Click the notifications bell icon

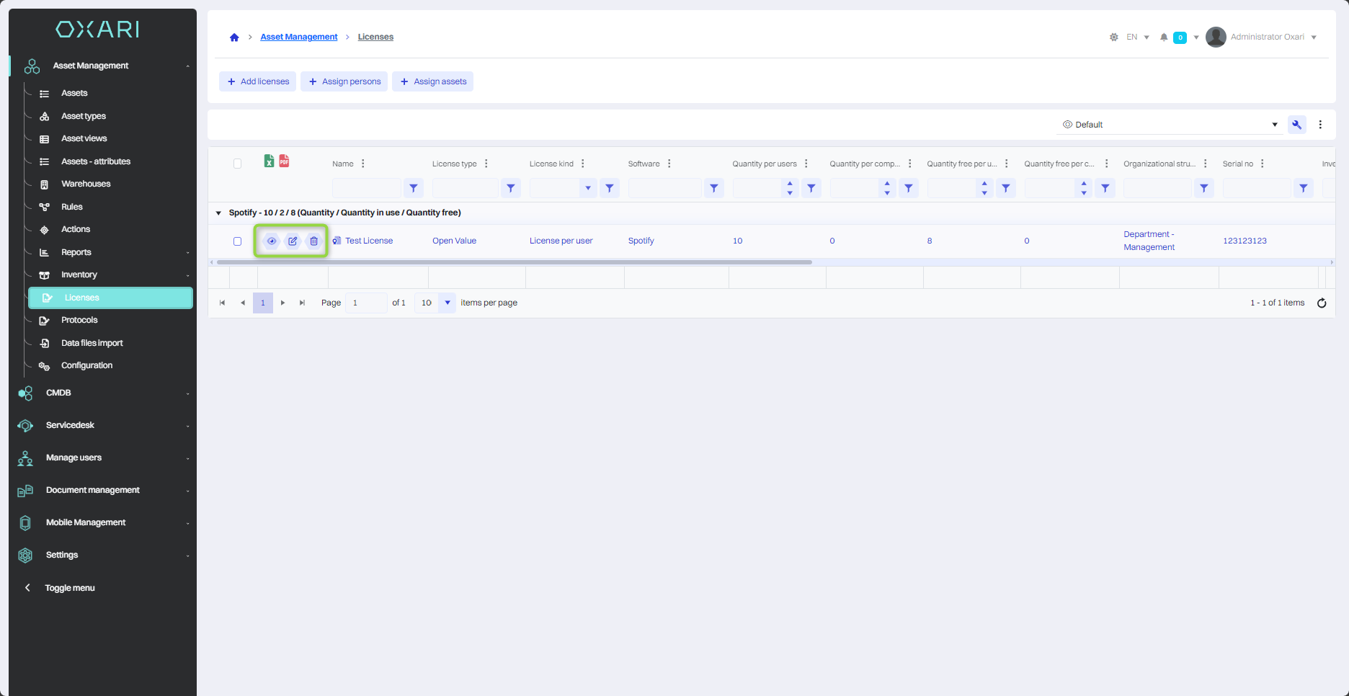tap(1163, 37)
